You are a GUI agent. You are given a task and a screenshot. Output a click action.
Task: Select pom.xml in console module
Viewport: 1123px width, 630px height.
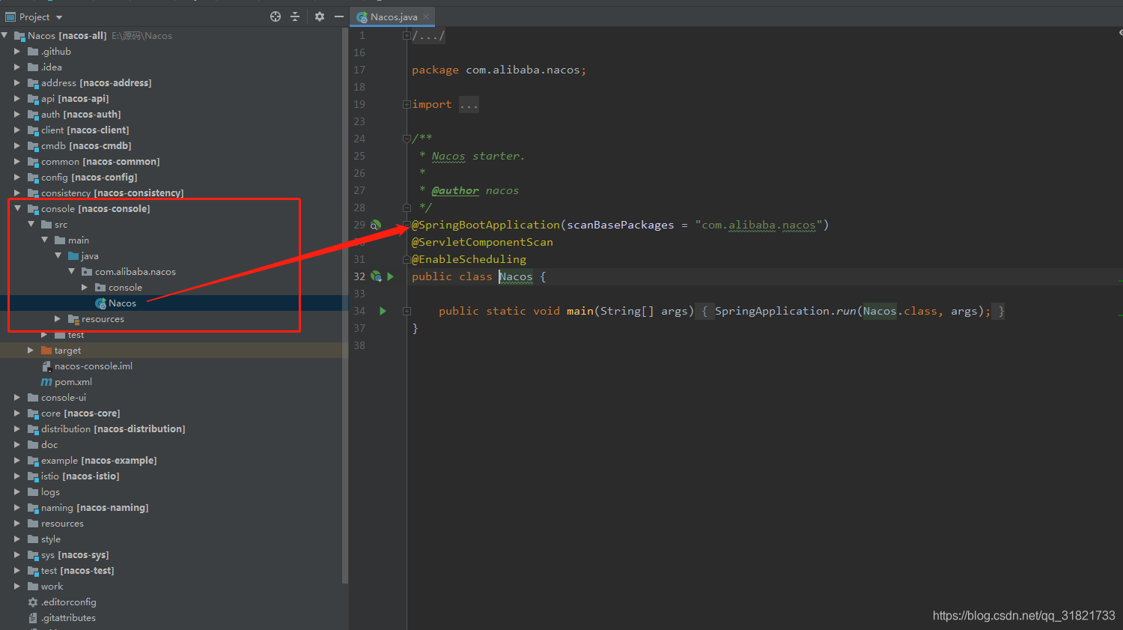click(x=73, y=382)
